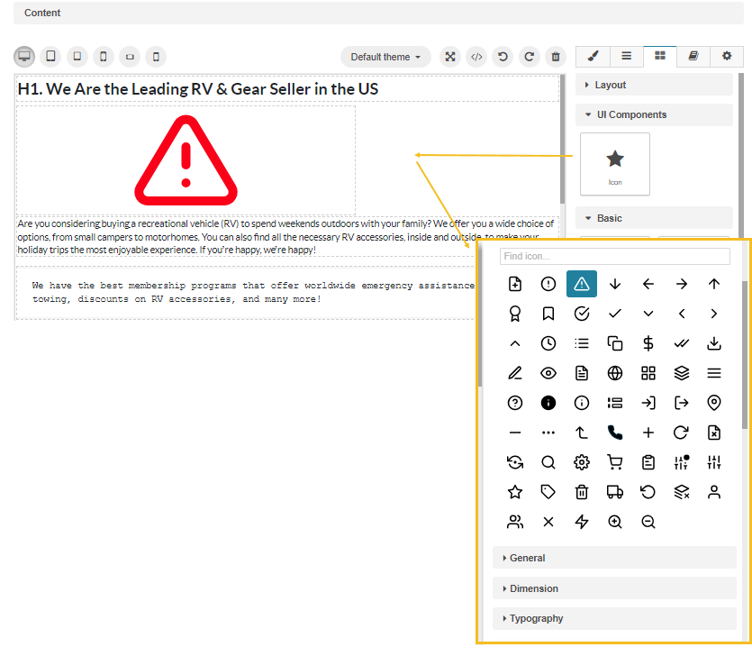Select the lightning bolt icon
The width and height of the screenshot is (752, 656).
pos(582,522)
